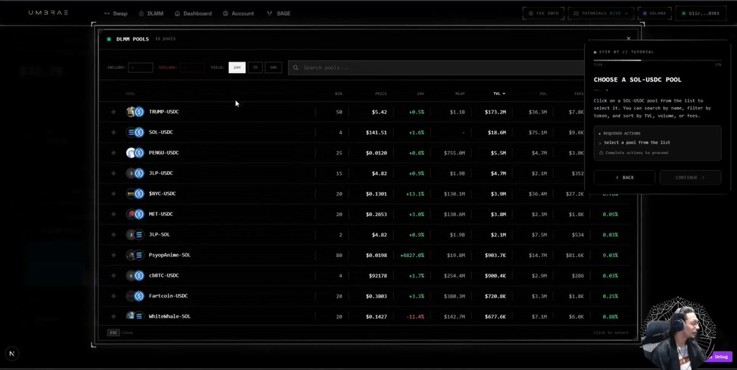Star the PENGU-USDC pool row
Image resolution: width=737 pixels, height=370 pixels.
click(114, 153)
